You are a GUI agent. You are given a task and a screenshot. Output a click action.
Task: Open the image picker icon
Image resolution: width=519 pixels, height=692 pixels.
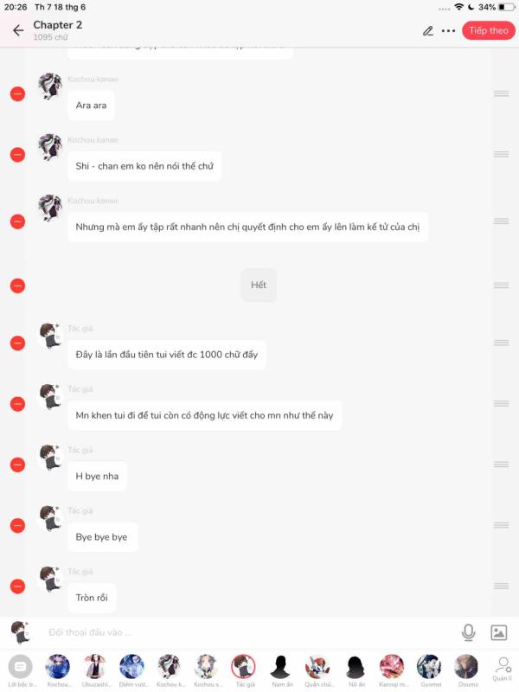(499, 632)
